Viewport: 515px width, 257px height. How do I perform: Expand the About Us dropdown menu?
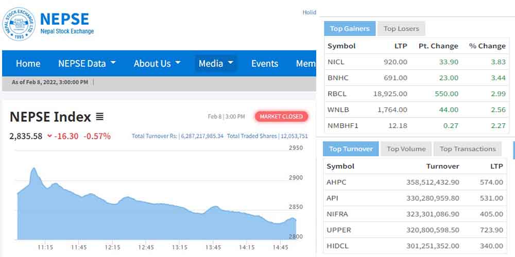click(x=157, y=64)
